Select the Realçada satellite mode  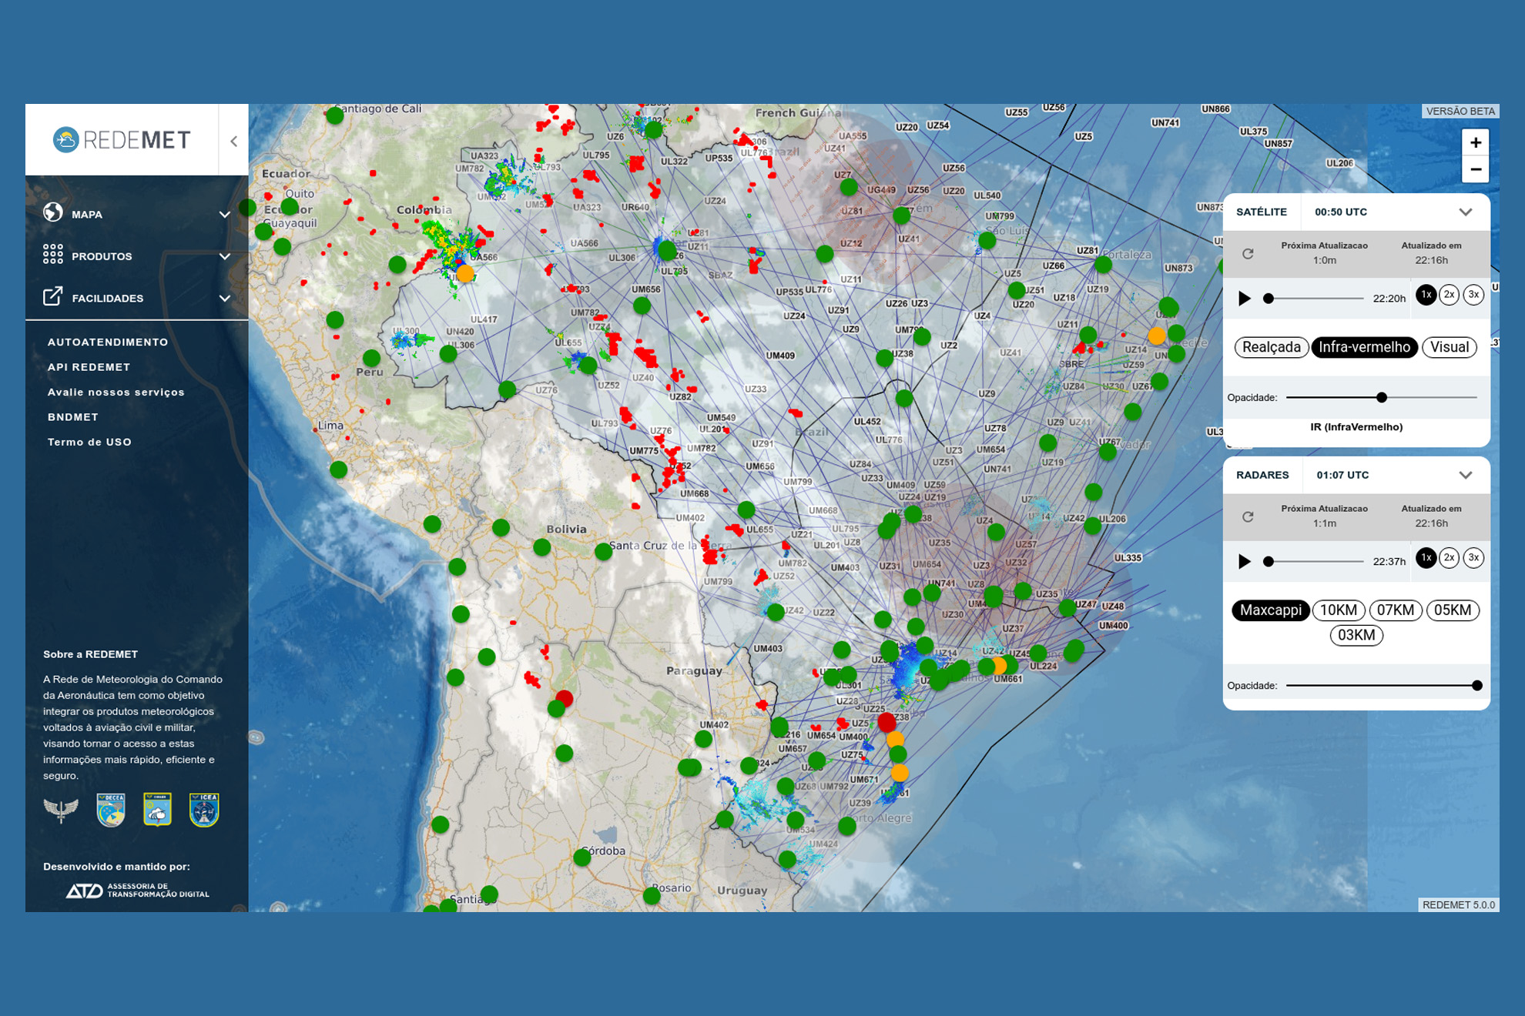(x=1271, y=347)
